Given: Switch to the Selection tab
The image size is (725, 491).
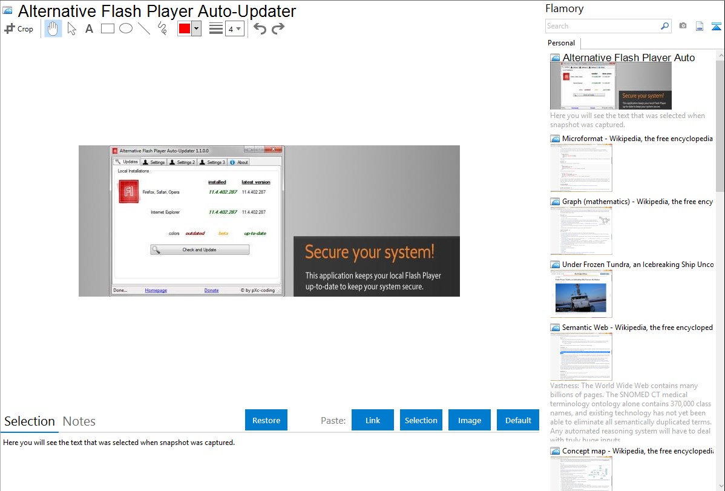Looking at the screenshot, I should (x=30, y=421).
